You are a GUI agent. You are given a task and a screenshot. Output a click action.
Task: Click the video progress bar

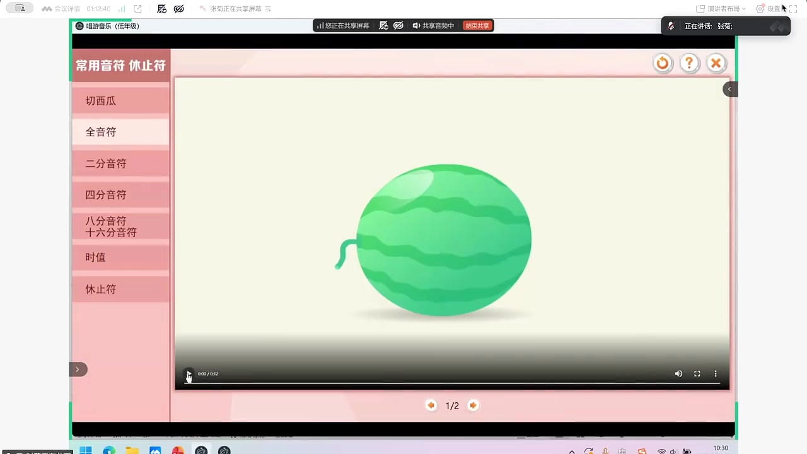click(452, 383)
